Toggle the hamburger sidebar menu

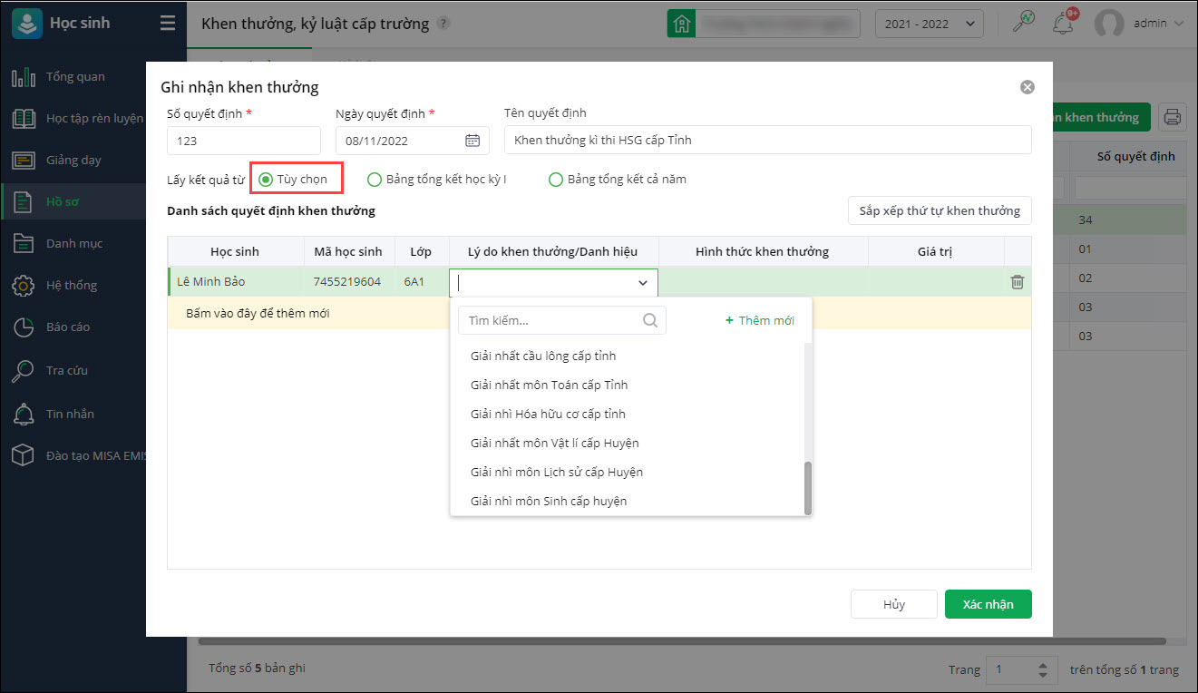tap(168, 24)
